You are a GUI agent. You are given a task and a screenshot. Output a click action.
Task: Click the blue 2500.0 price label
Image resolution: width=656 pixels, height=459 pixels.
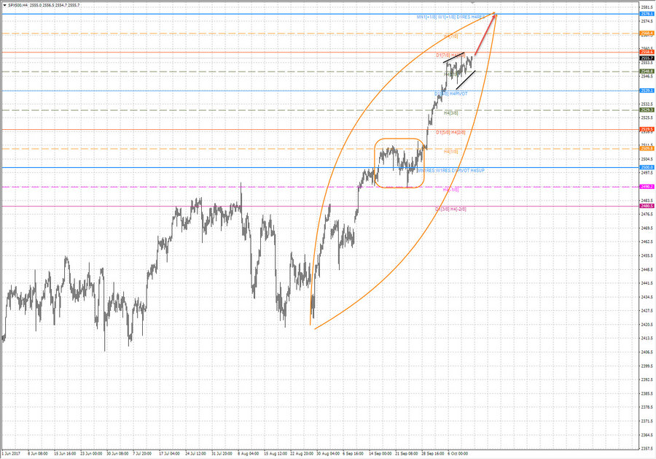(x=646, y=167)
